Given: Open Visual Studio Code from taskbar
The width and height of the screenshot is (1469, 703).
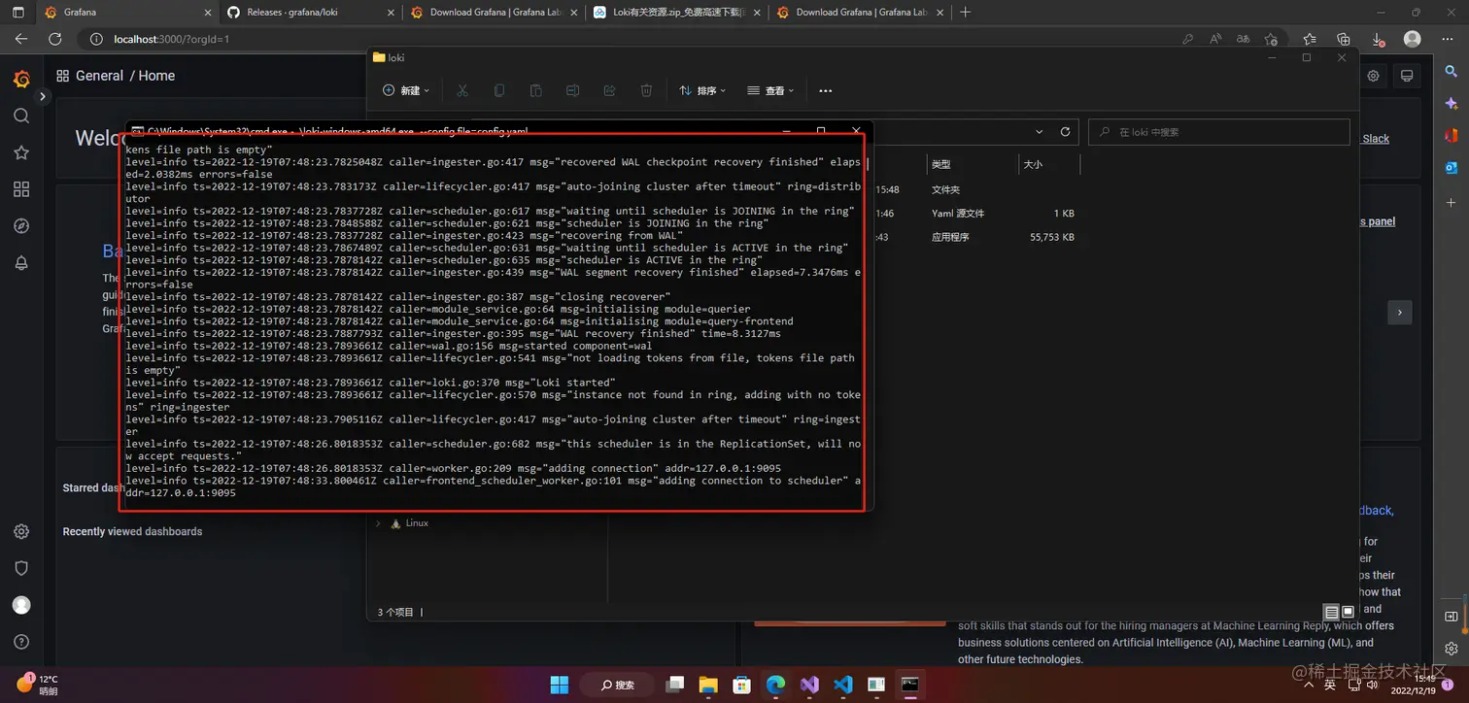Looking at the screenshot, I should 842,685.
